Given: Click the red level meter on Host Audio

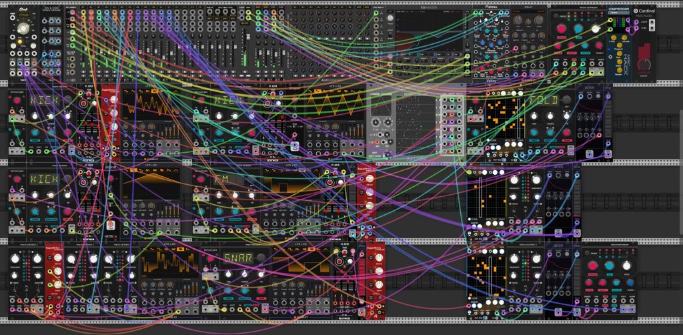Looking at the screenshot, I should pos(646,49).
